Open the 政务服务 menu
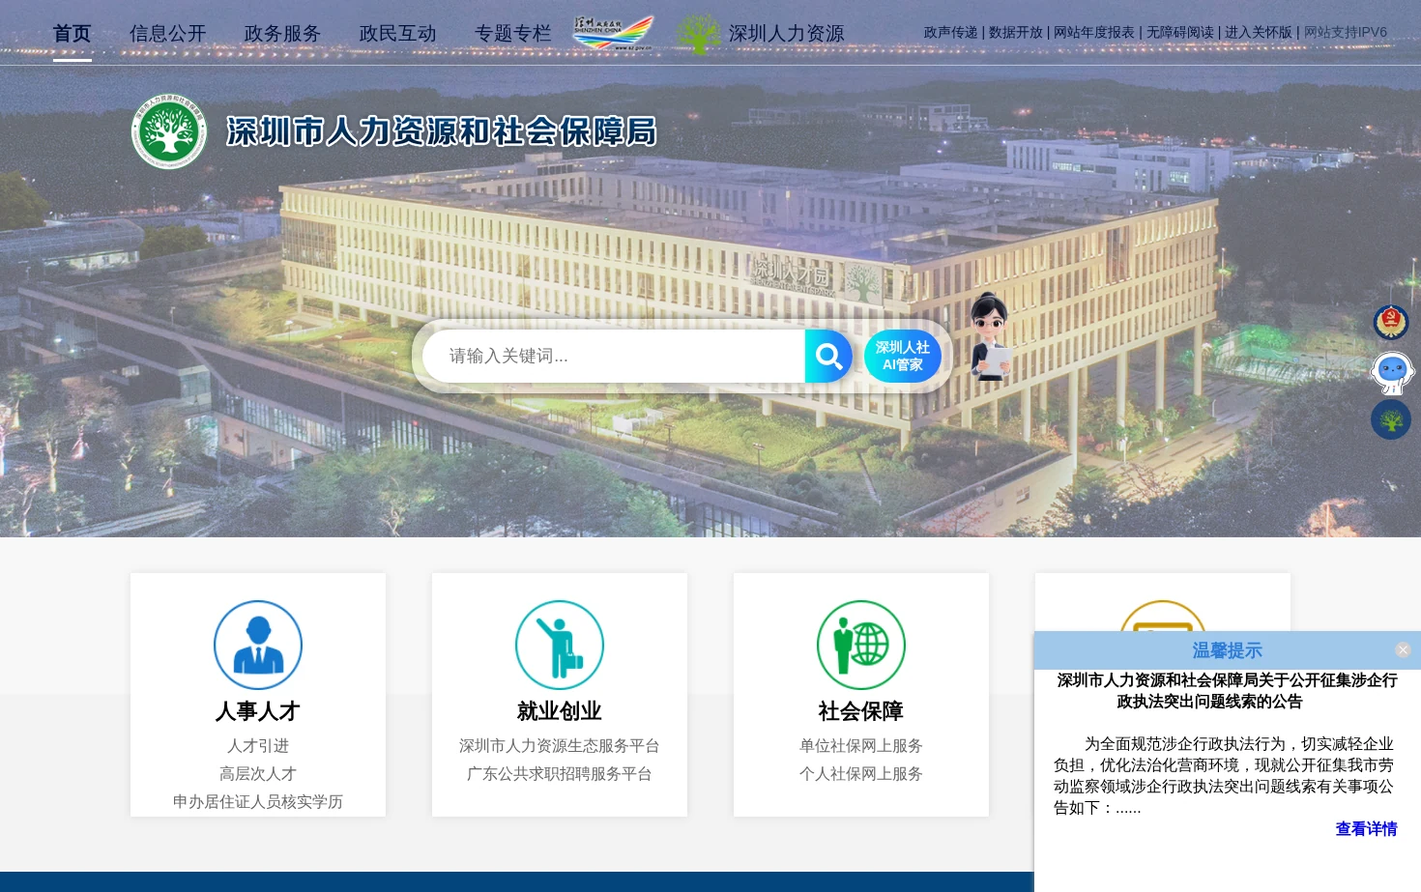This screenshot has width=1421, height=892. tap(282, 34)
